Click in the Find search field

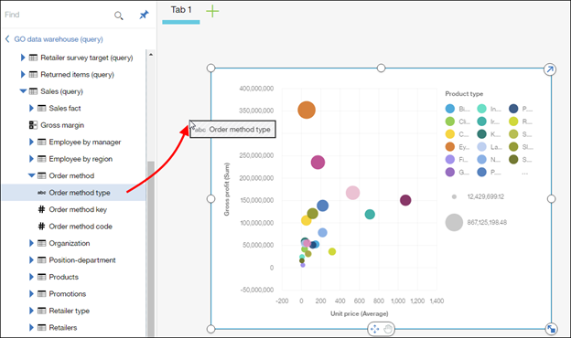point(57,15)
